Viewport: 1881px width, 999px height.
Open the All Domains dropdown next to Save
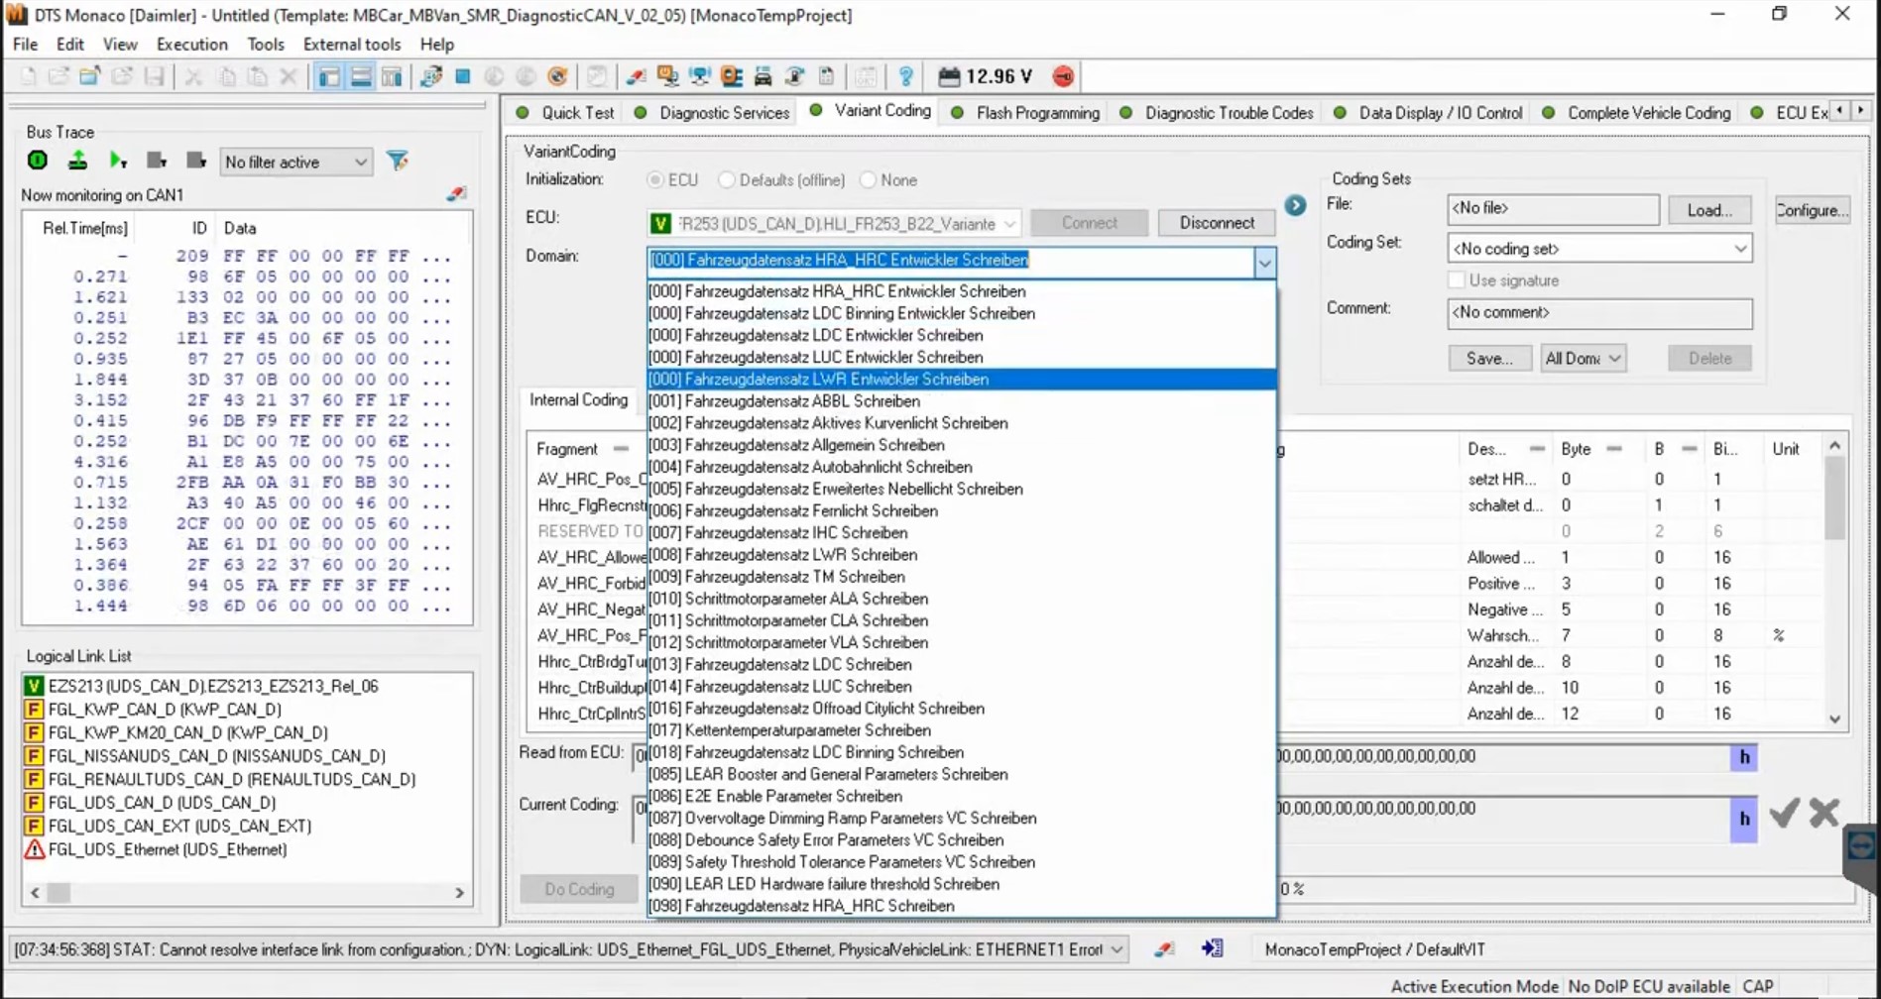point(1584,358)
